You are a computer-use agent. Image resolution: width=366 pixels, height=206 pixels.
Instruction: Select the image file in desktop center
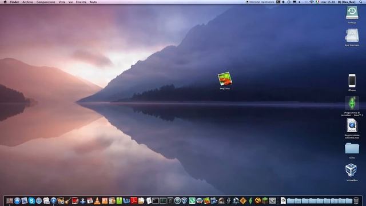(225, 79)
